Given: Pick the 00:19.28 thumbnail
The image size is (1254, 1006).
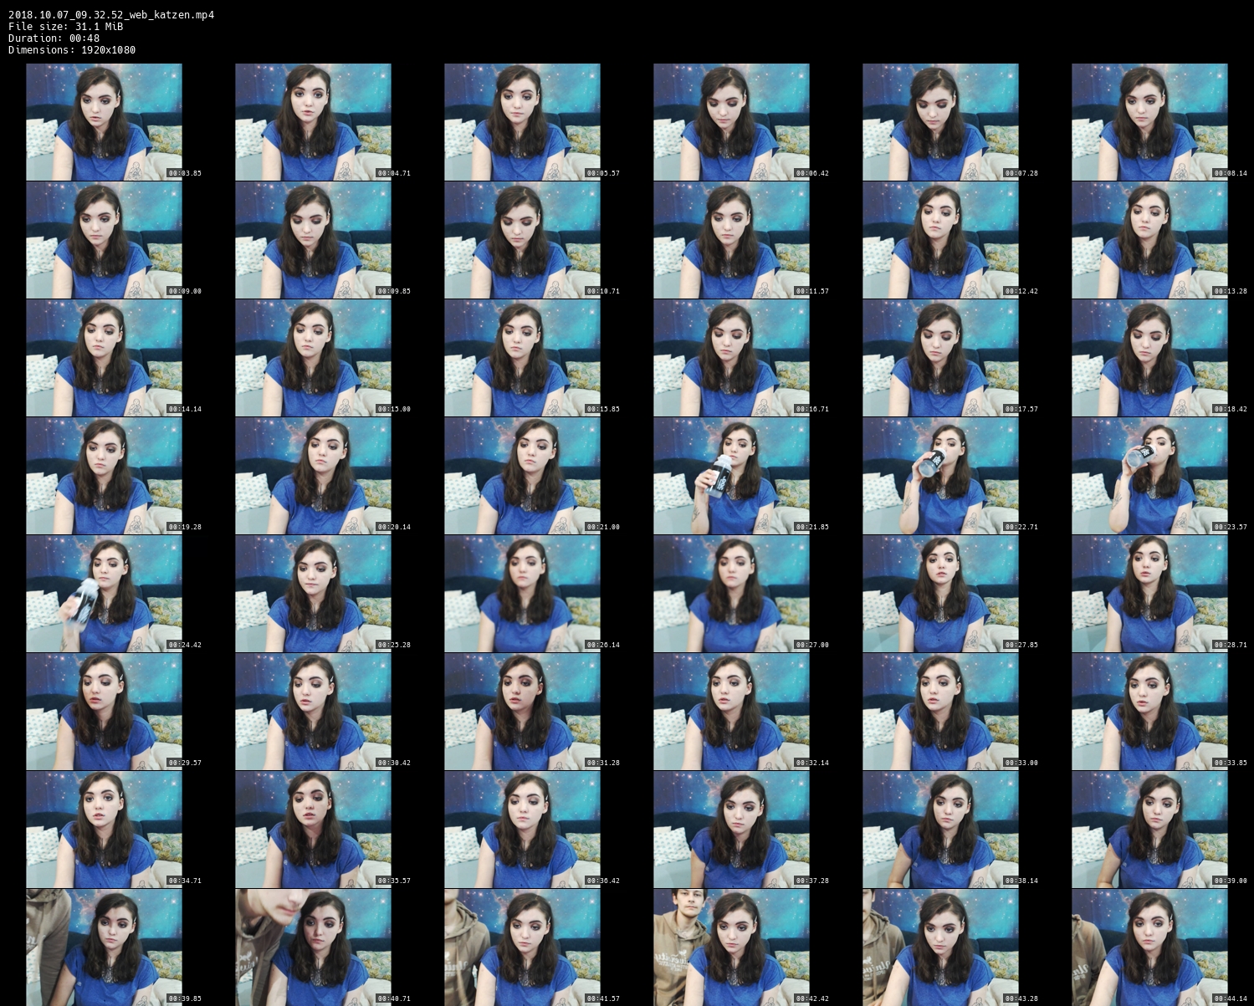Looking at the screenshot, I should pos(104,476).
